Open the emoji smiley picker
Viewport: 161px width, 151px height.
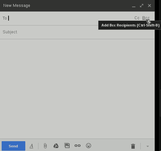click(88, 145)
